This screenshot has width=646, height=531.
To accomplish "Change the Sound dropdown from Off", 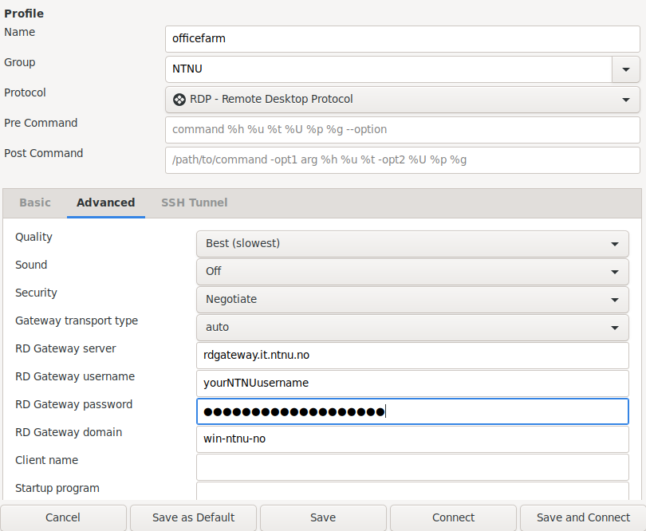I will point(412,272).
